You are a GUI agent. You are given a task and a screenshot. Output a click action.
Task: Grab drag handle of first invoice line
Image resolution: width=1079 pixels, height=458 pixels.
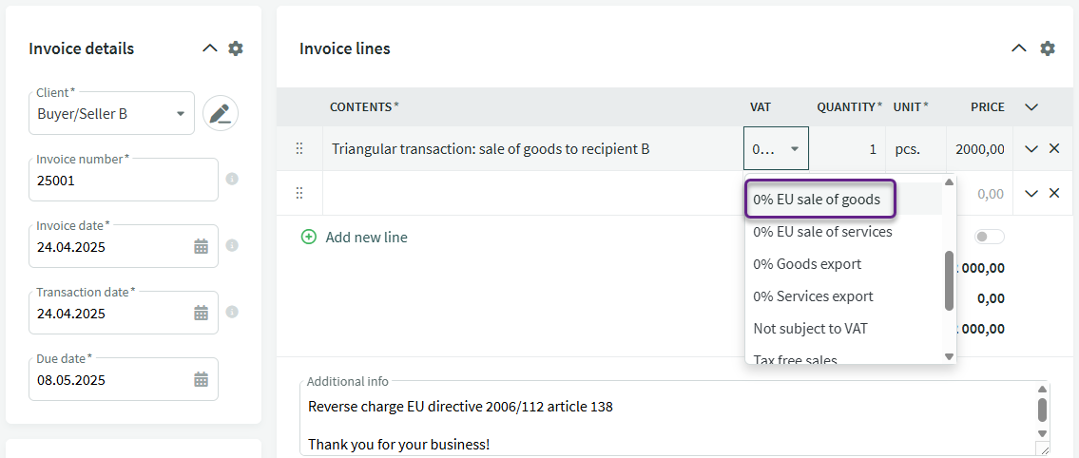click(299, 148)
